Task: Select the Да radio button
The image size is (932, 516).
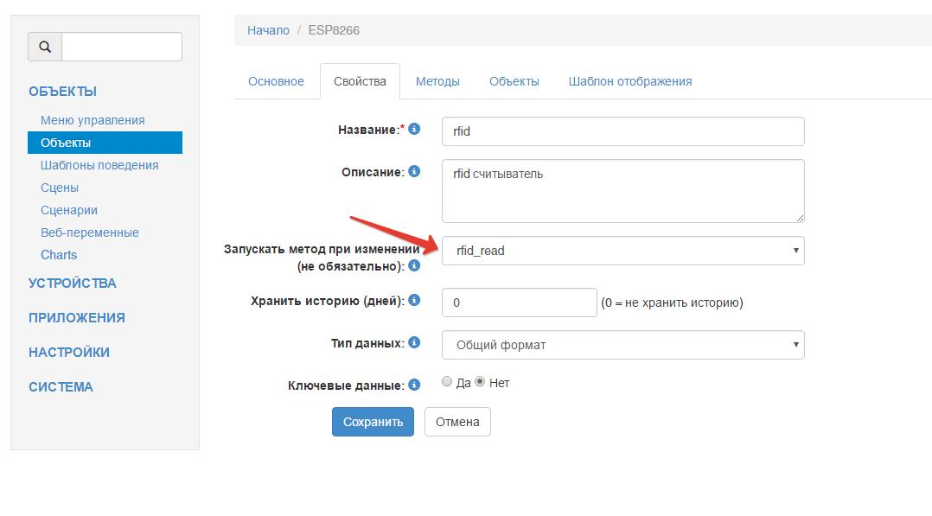Action: (447, 382)
